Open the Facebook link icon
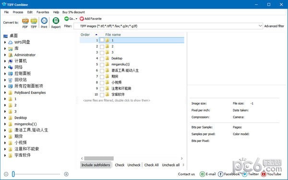This screenshot has height=180, width=288. (220, 174)
